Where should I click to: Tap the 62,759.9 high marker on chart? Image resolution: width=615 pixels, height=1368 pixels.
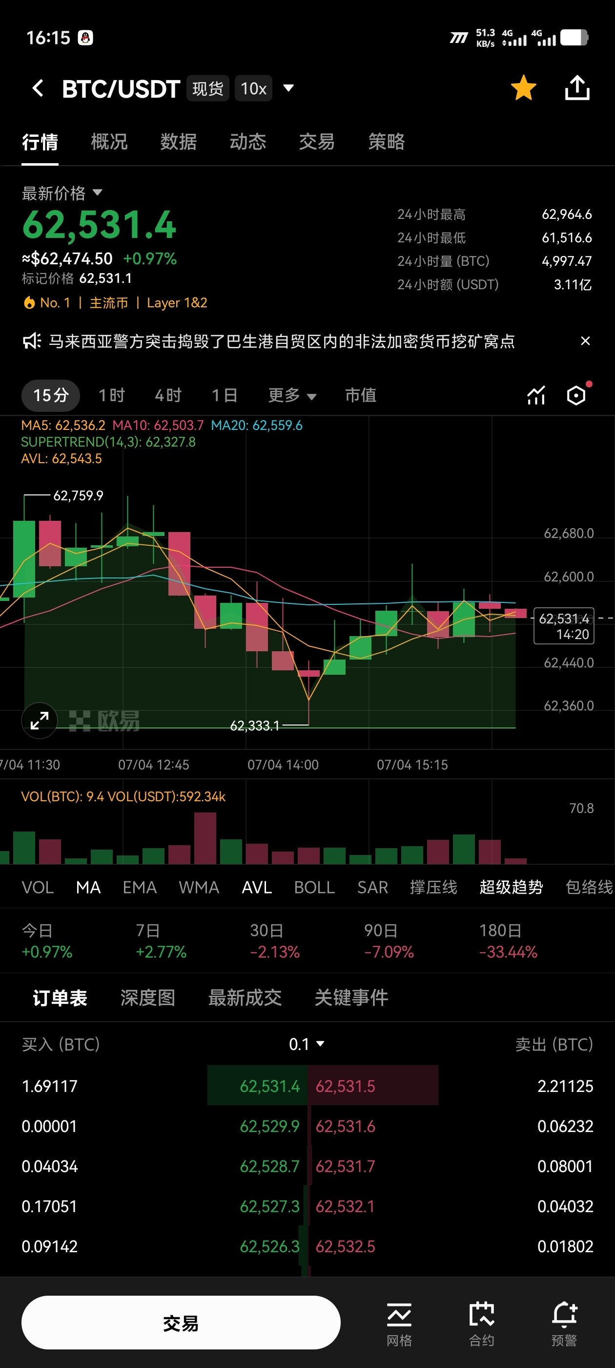[x=78, y=495]
